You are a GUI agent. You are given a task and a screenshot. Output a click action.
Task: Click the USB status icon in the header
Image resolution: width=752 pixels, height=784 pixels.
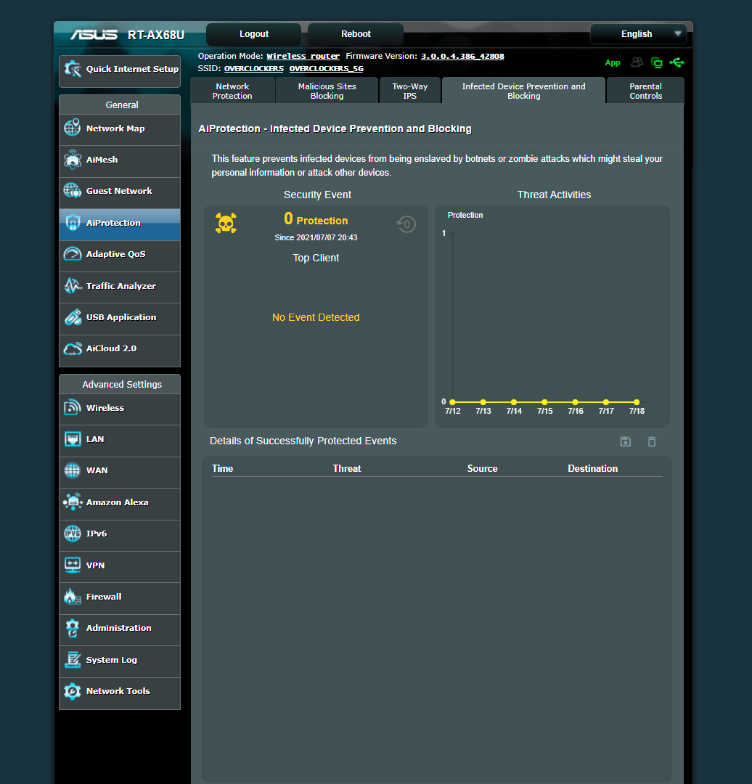[677, 62]
